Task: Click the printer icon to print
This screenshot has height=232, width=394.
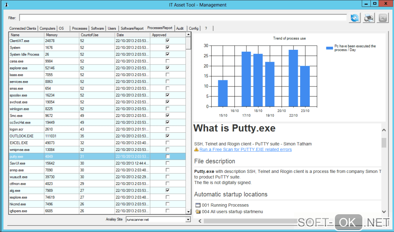Action: click(x=369, y=18)
